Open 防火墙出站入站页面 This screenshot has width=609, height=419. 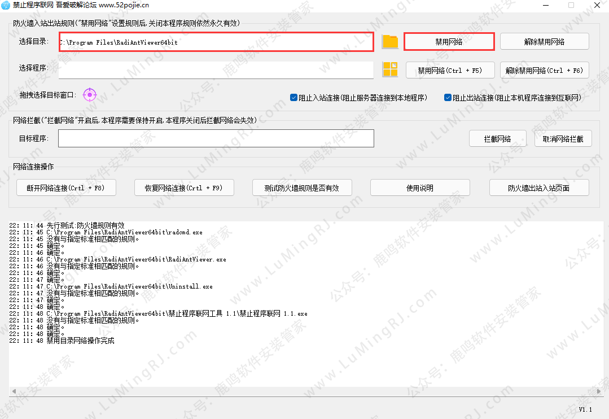coord(540,188)
